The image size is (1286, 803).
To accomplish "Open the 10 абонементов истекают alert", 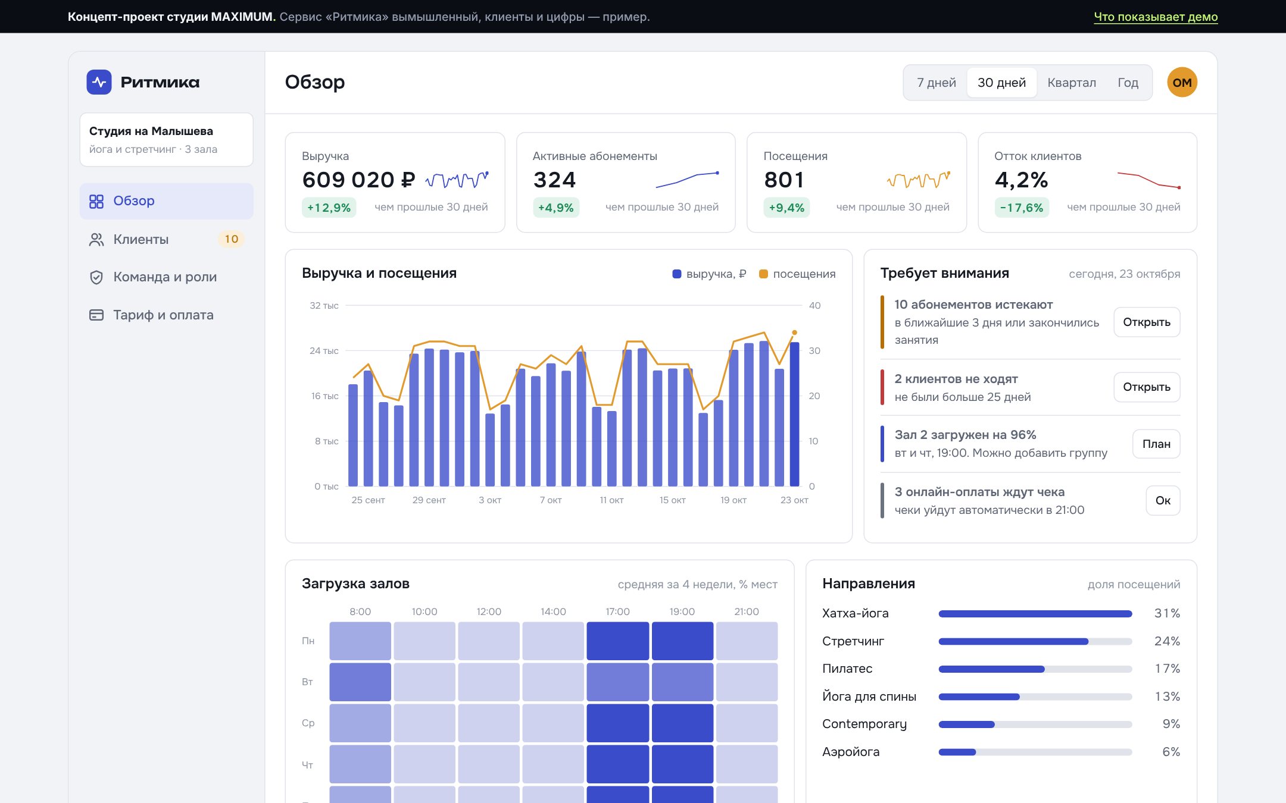I will (x=1146, y=322).
